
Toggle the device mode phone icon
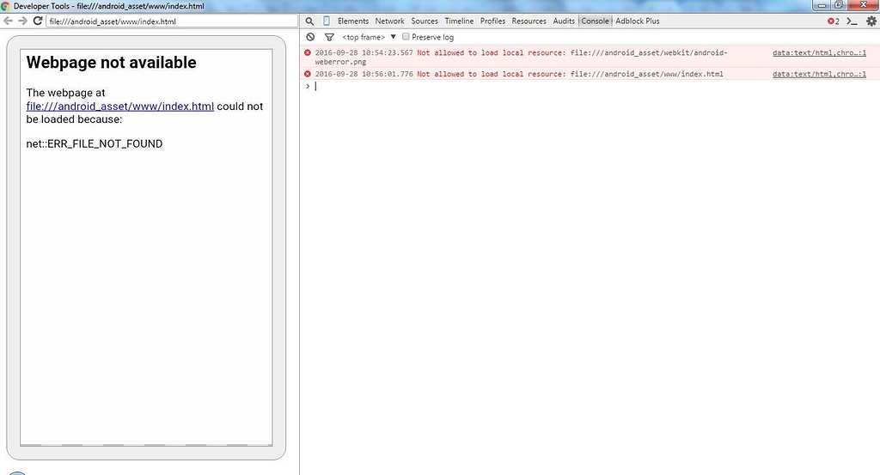click(x=326, y=21)
